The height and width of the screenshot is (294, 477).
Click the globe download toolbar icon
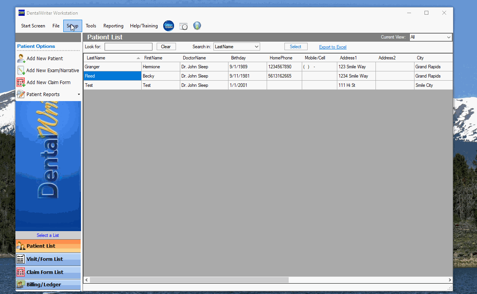197,26
